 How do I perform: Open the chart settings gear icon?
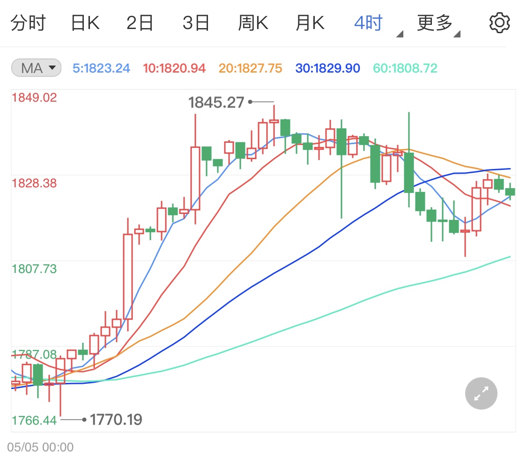(499, 23)
